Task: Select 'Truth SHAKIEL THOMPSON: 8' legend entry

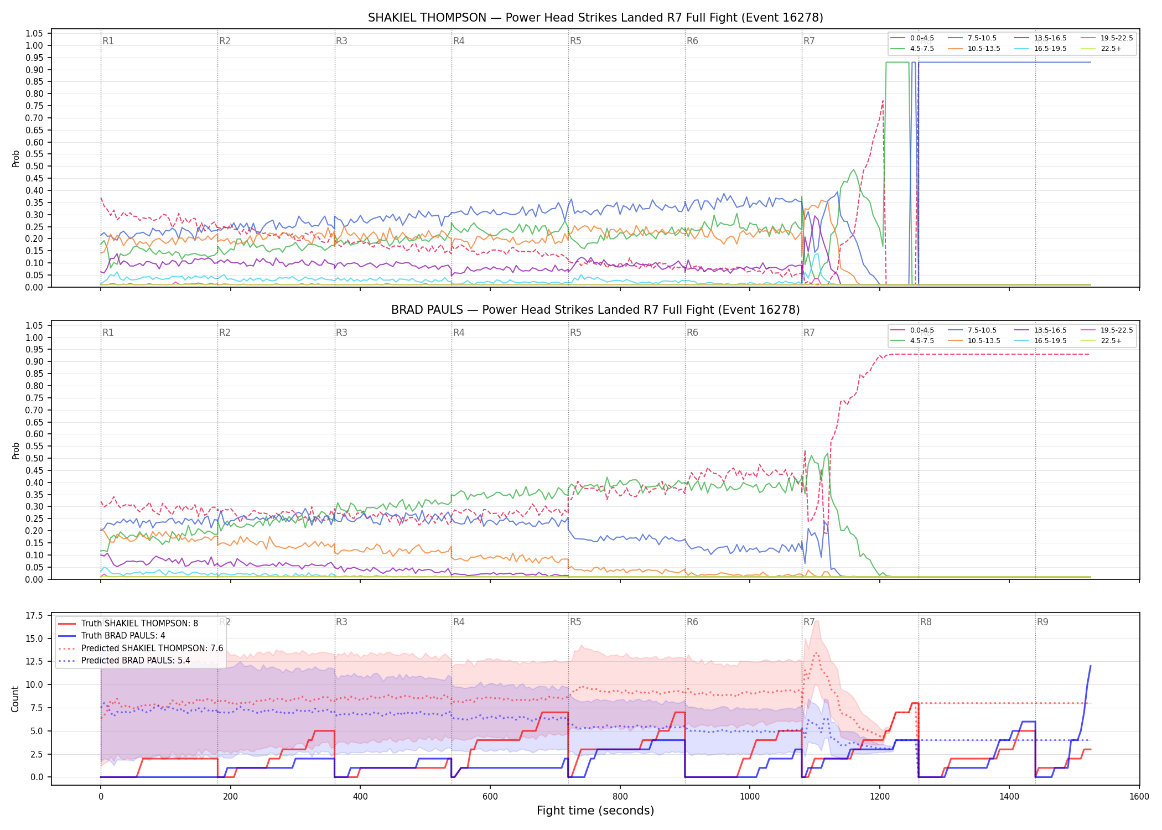Action: tap(128, 624)
